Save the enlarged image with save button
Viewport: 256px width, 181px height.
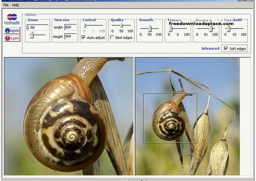[12, 38]
